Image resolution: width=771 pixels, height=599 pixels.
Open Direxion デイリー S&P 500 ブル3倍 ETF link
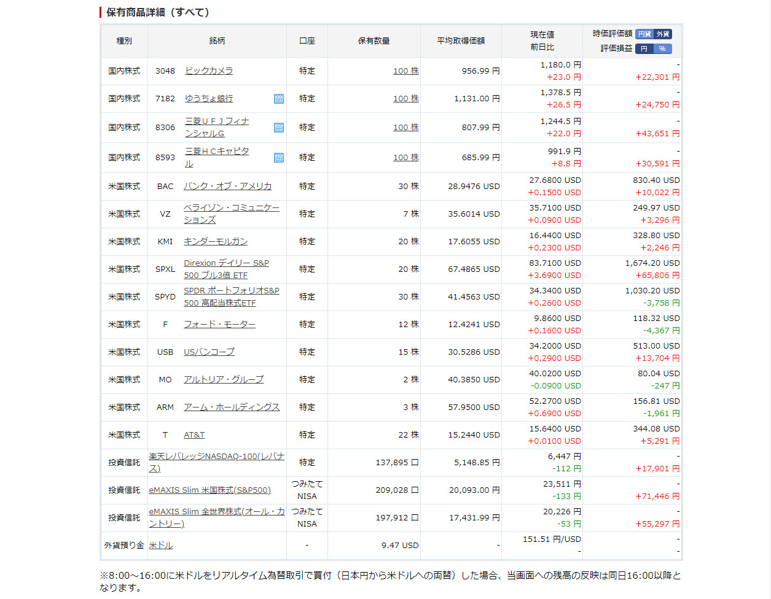(226, 263)
